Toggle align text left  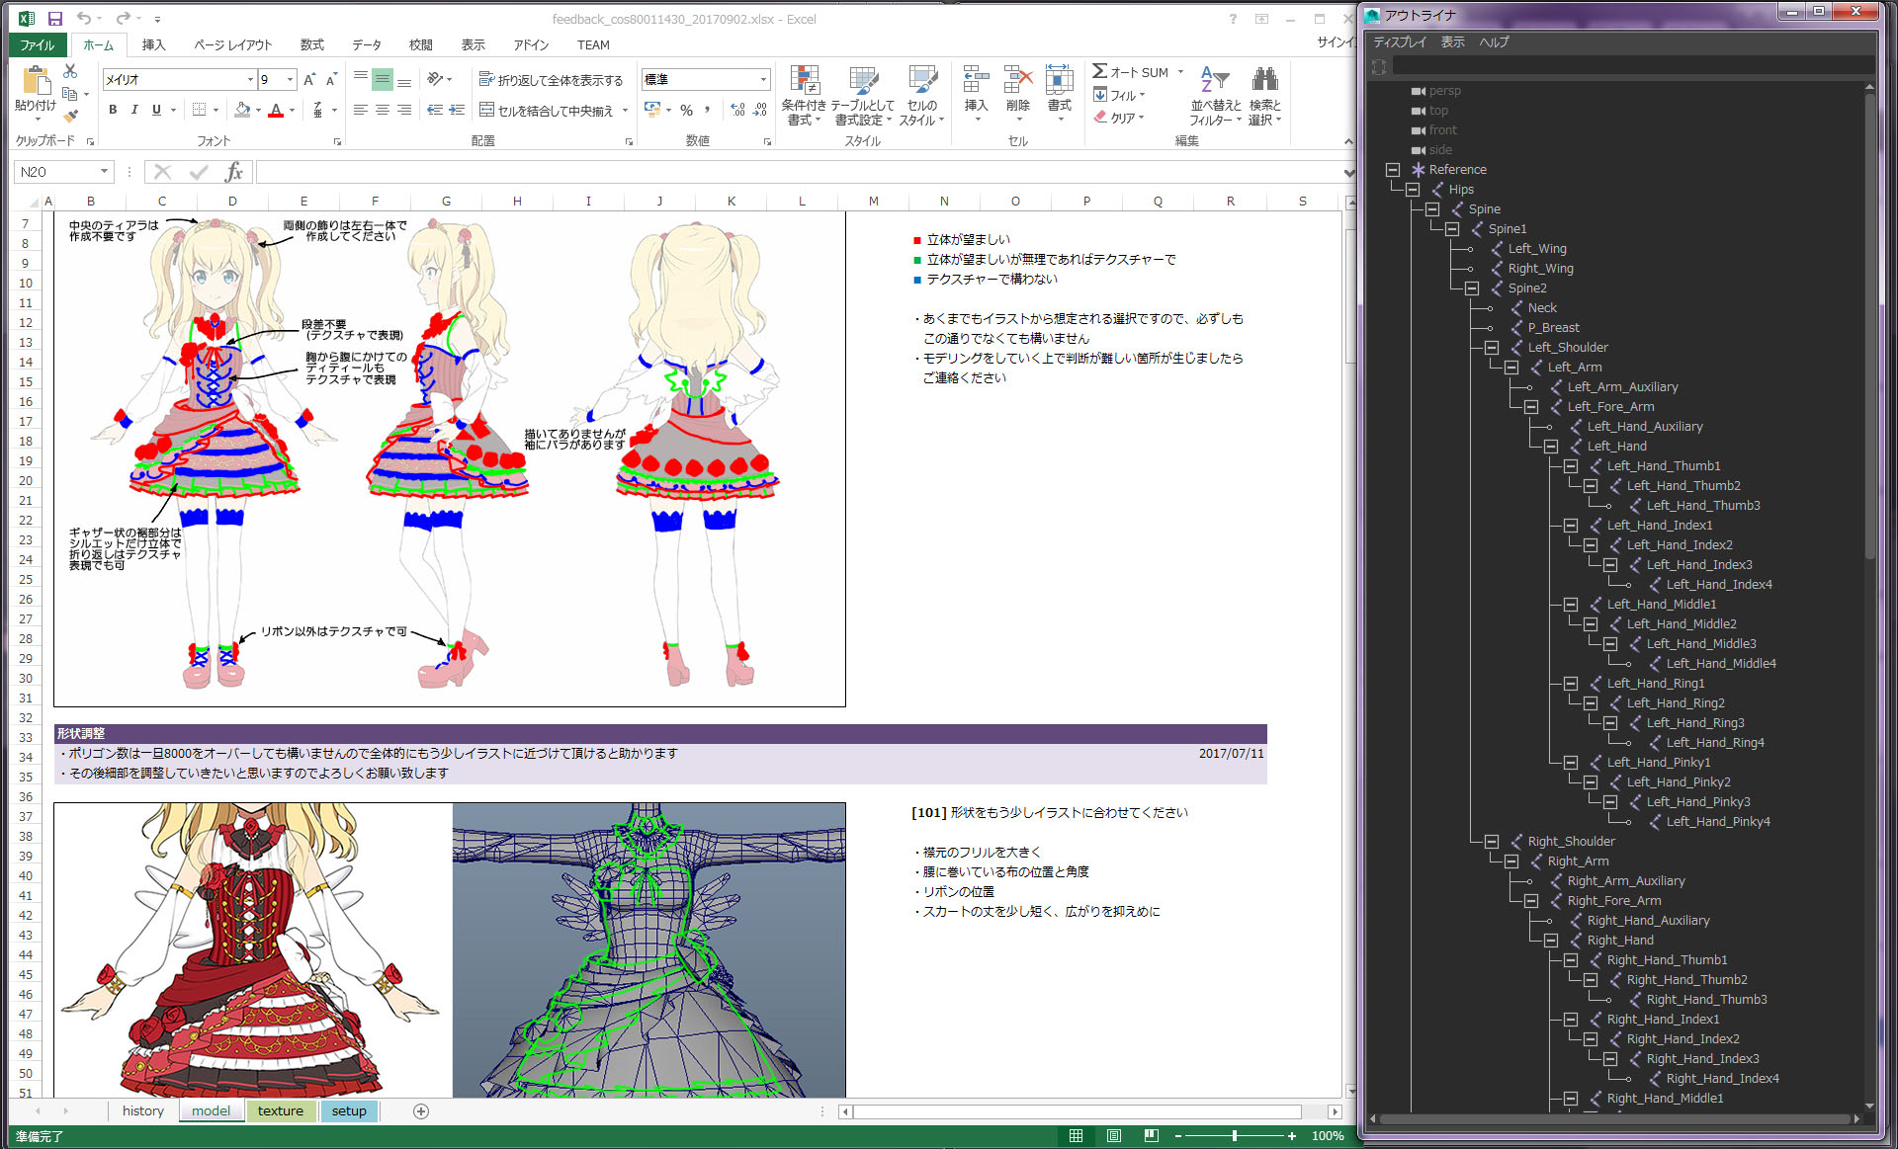pyautogui.click(x=361, y=110)
